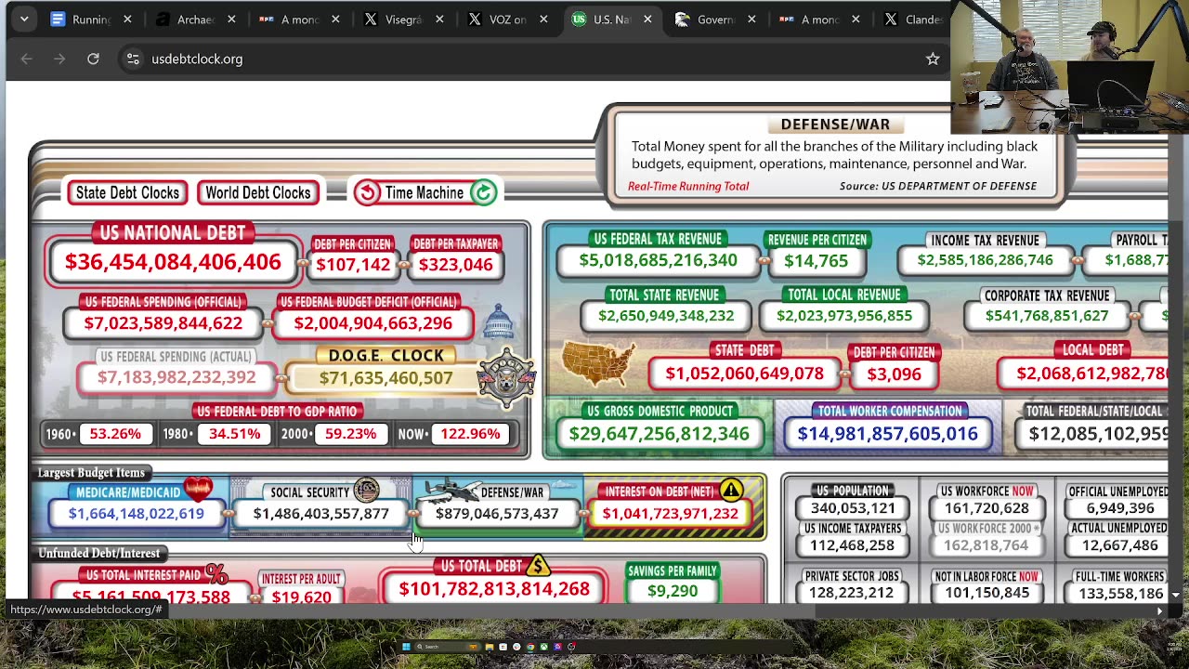Click Total State Revenue value
1189x669 pixels.
(666, 316)
